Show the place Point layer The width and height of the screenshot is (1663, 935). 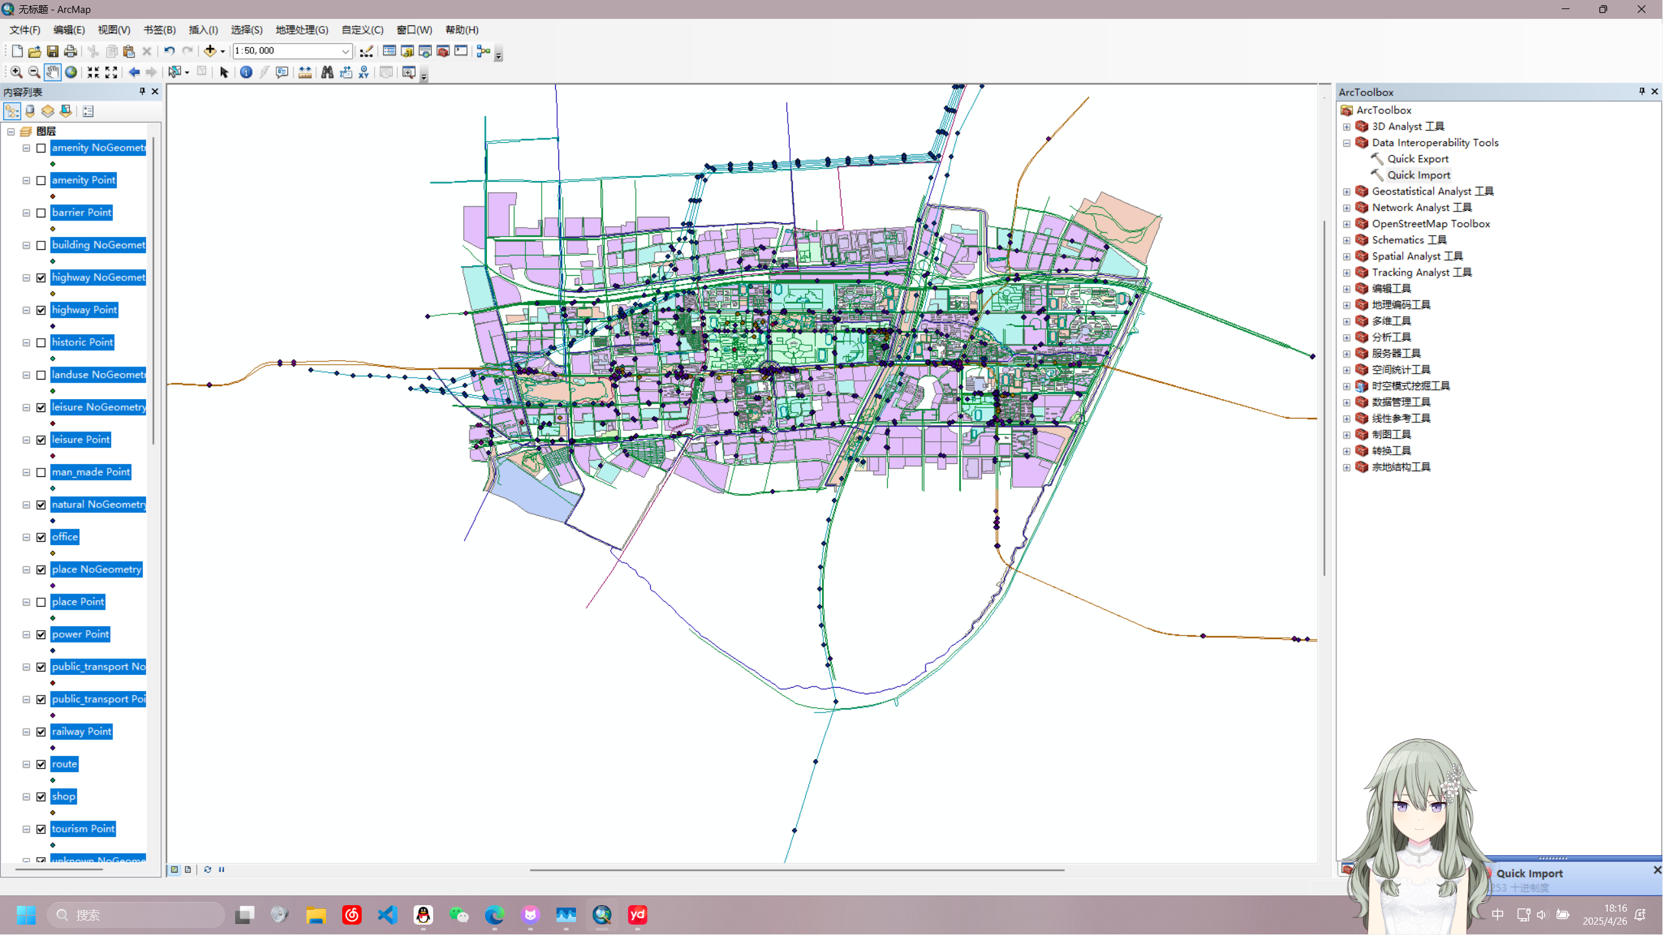(41, 602)
